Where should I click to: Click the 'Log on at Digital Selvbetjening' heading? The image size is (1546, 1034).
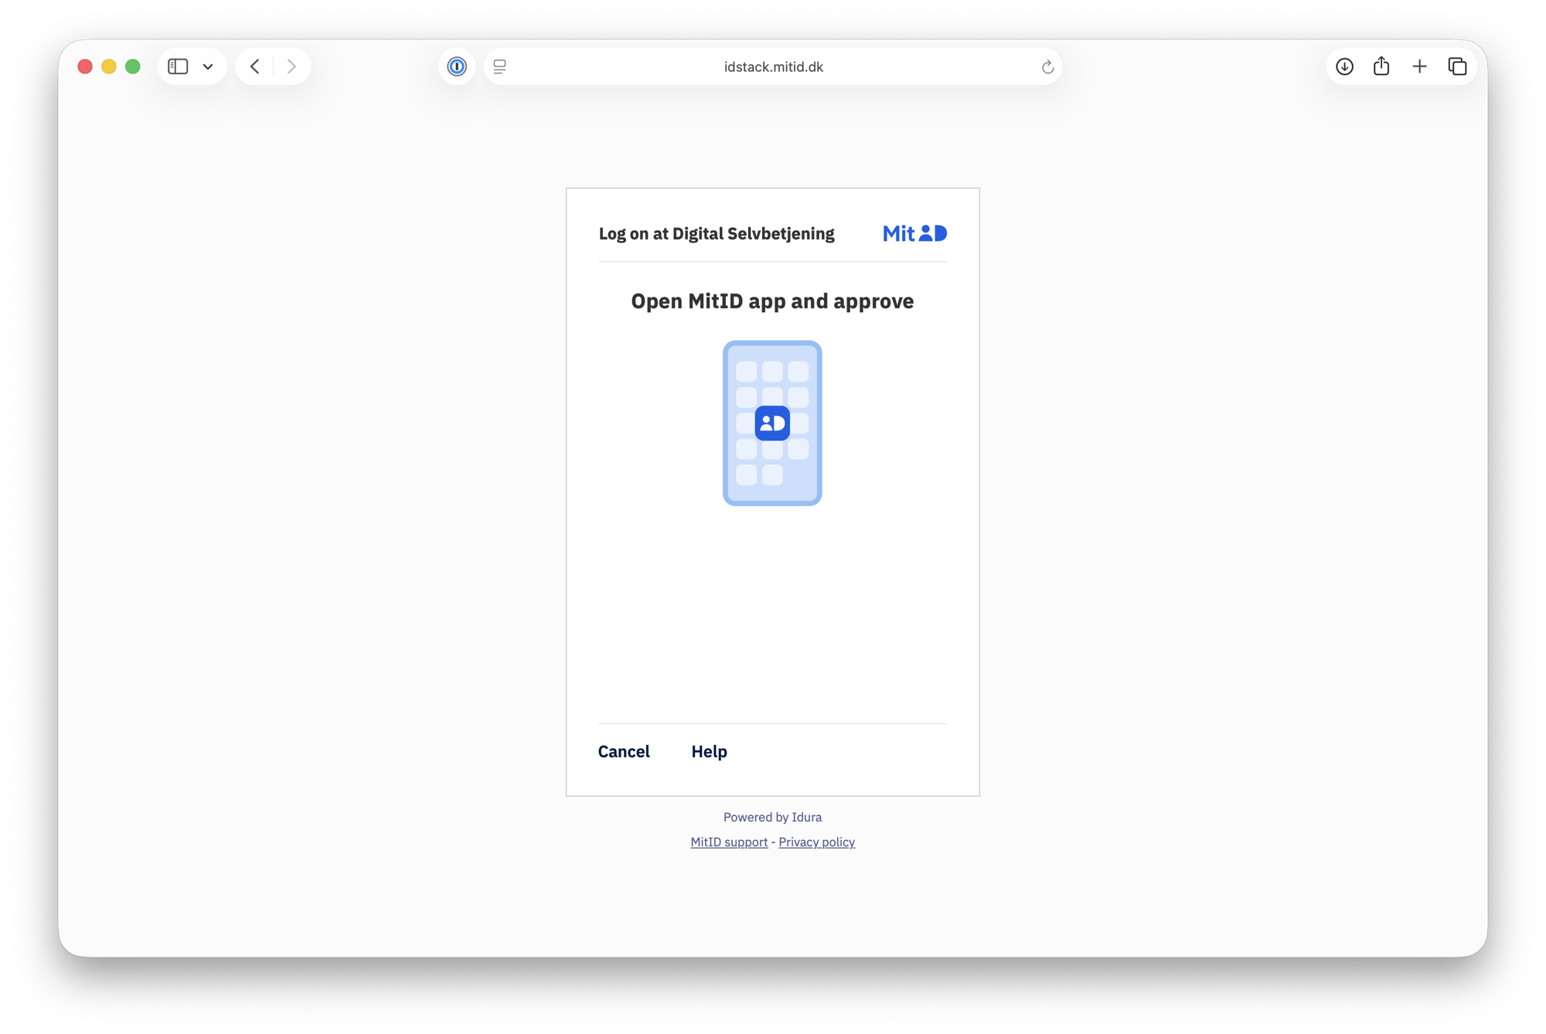pos(717,233)
